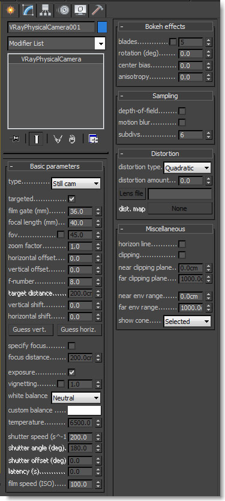The height and width of the screenshot is (501, 225).
Task: Click the film speed ISO spinner
Action: point(98,484)
